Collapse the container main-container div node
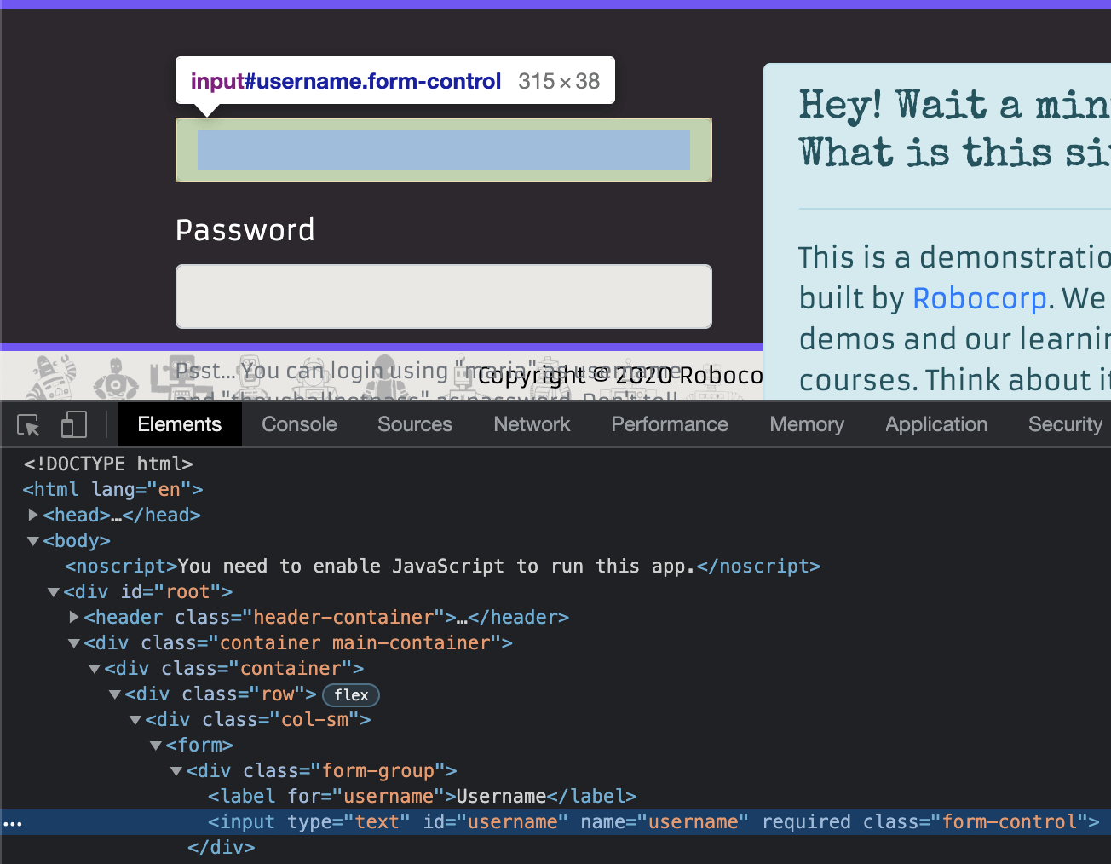 coord(73,642)
